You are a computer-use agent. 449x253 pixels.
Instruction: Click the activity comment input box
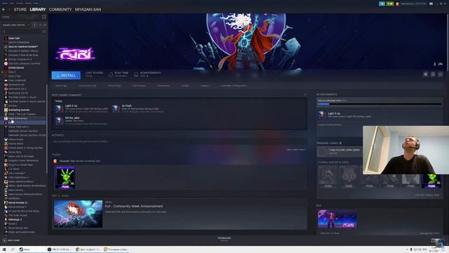180,141
